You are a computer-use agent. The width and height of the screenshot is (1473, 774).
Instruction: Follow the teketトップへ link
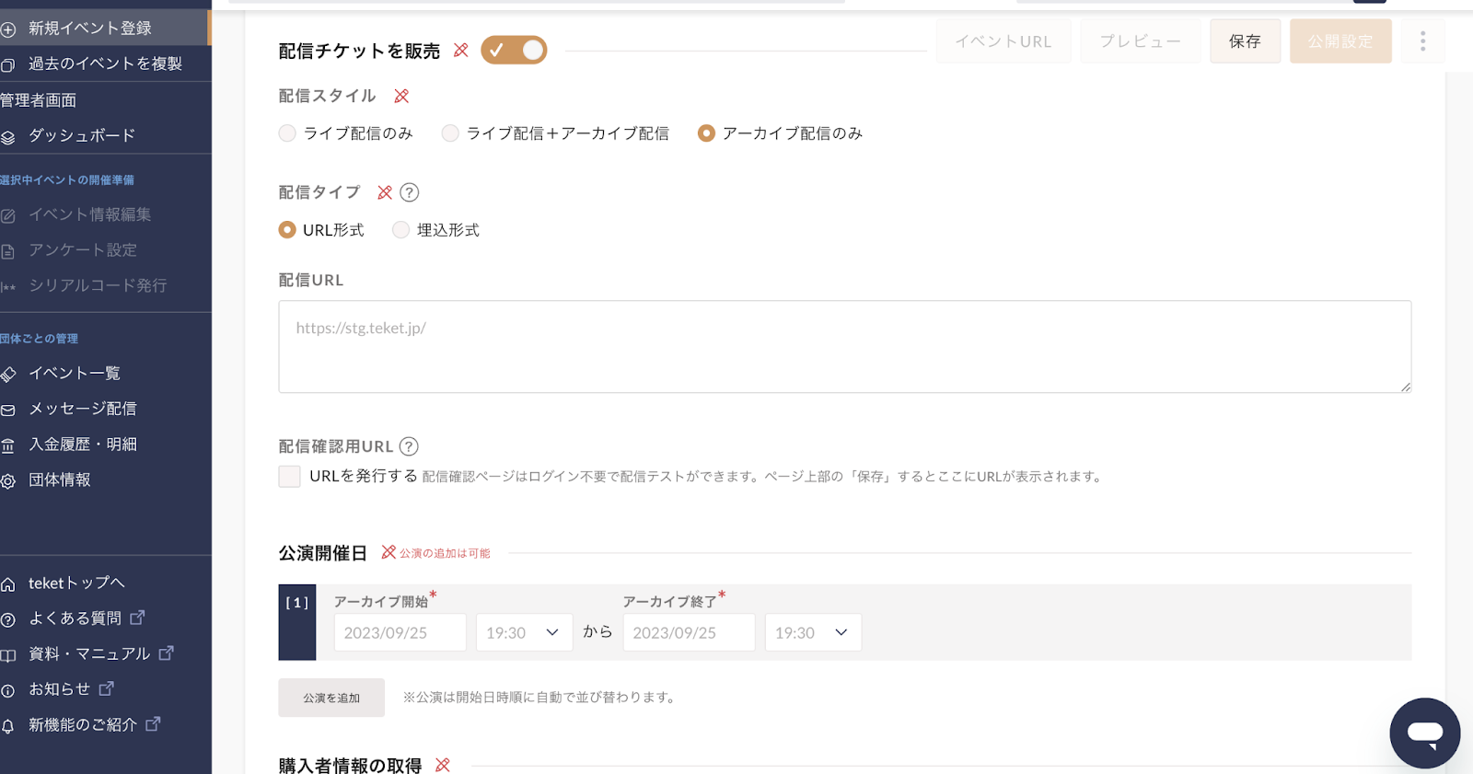coord(76,583)
